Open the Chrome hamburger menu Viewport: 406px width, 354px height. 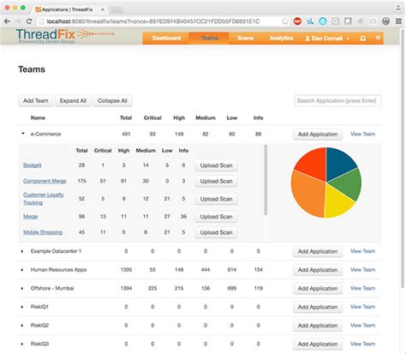pos(398,21)
